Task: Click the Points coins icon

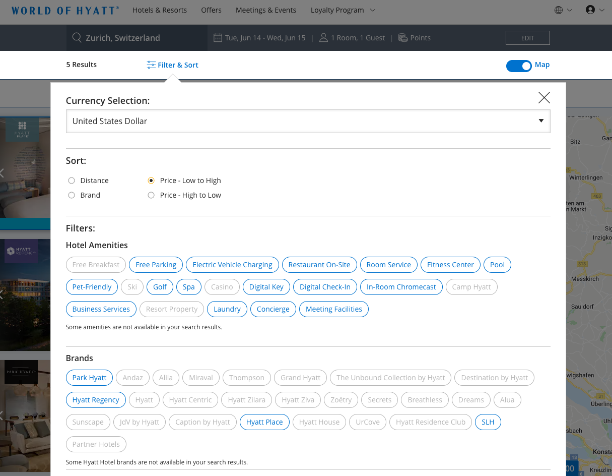Action: (x=403, y=38)
